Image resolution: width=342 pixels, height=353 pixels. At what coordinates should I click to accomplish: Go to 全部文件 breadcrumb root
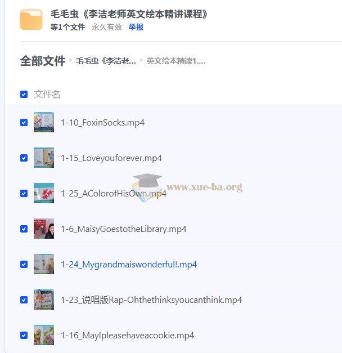click(x=43, y=61)
